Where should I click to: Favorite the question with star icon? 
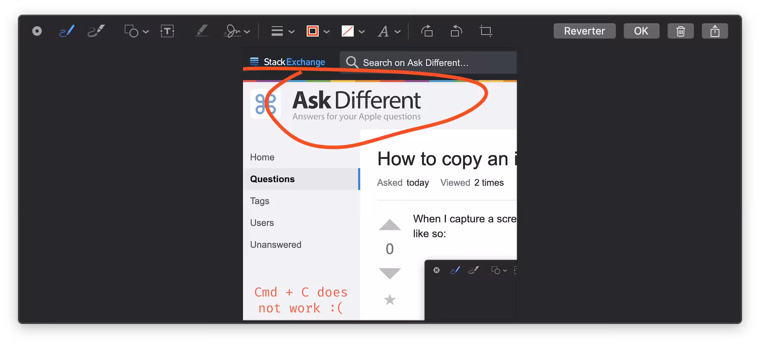[390, 300]
